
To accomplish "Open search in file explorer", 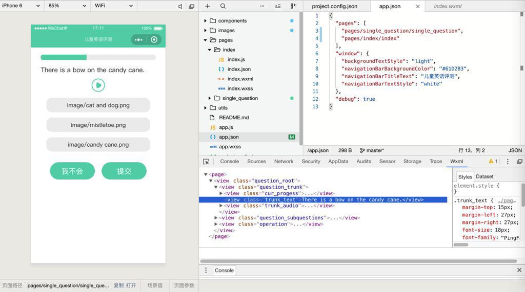I will point(223,6).
